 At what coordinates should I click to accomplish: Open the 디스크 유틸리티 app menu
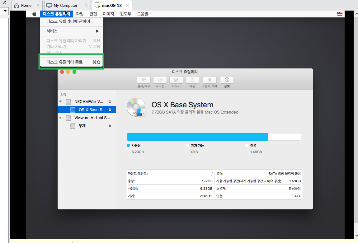click(x=56, y=14)
